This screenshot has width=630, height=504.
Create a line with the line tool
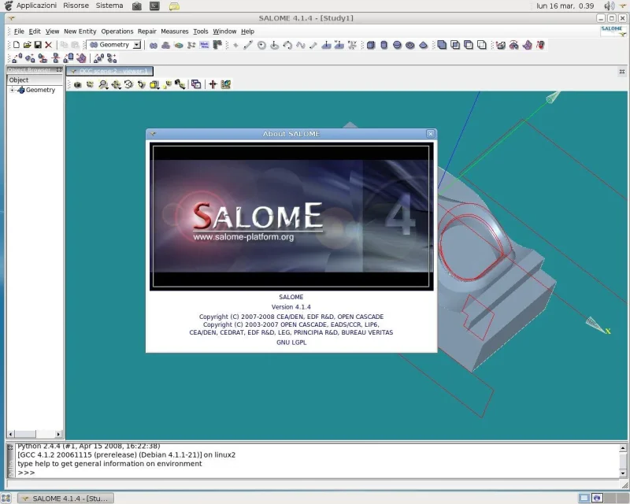(x=248, y=46)
